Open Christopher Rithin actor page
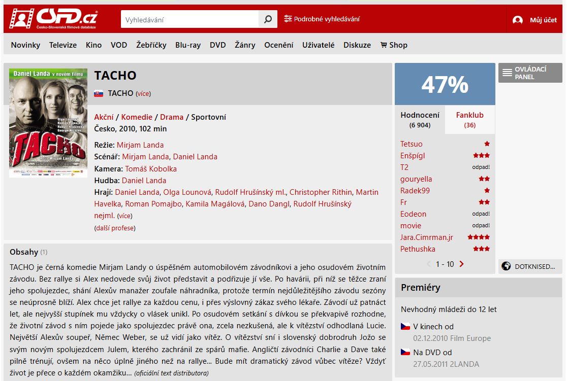567x381 pixels. pos(321,192)
